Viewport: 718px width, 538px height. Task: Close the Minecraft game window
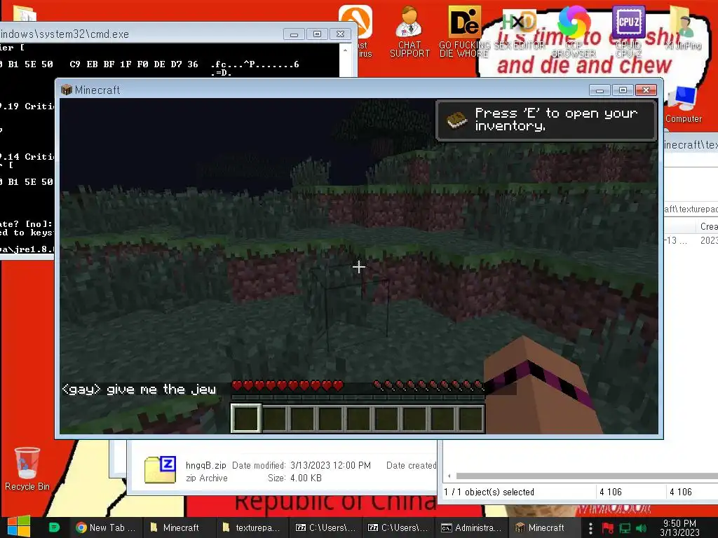point(646,90)
